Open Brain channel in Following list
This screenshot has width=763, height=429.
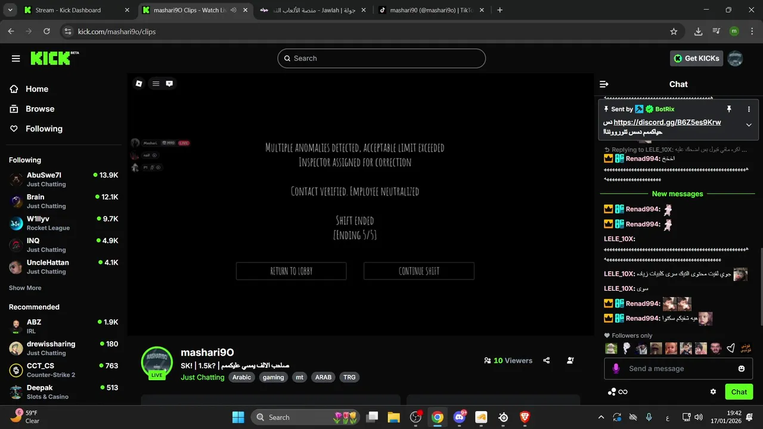[63, 201]
